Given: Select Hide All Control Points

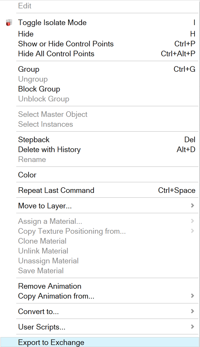Looking at the screenshot, I should (x=56, y=54).
